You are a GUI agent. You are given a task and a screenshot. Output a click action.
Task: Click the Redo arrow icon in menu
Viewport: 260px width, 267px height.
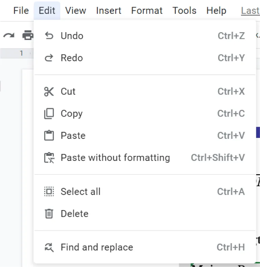[x=49, y=58]
